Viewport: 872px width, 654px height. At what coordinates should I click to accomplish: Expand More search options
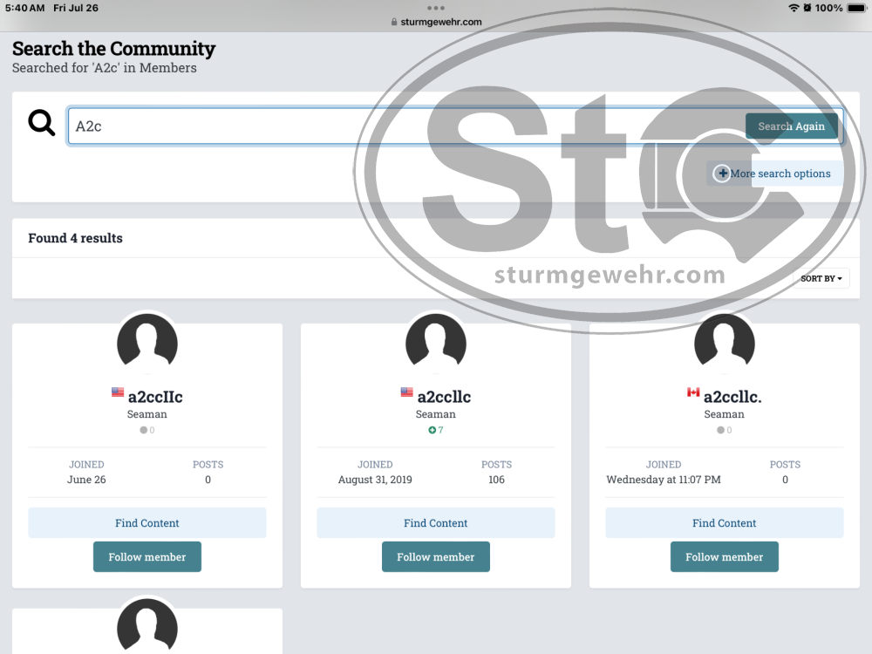tap(780, 174)
